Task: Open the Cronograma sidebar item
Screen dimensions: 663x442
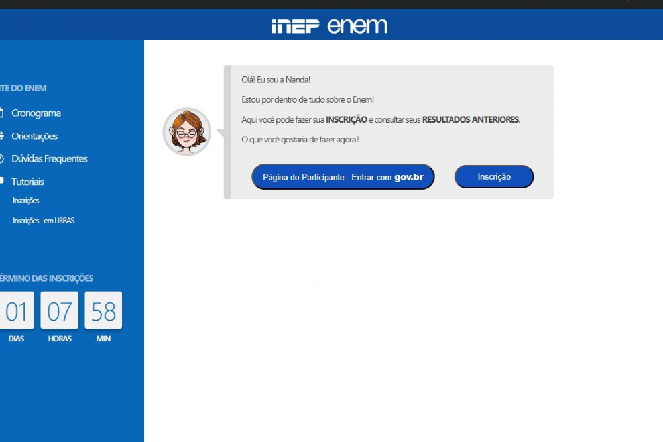Action: pyautogui.click(x=36, y=113)
